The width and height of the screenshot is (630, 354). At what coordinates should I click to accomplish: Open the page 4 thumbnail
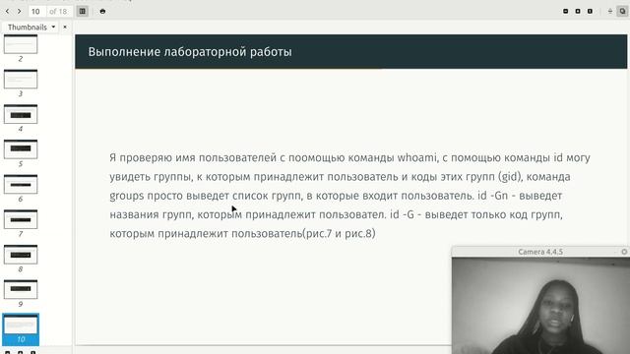[21, 114]
